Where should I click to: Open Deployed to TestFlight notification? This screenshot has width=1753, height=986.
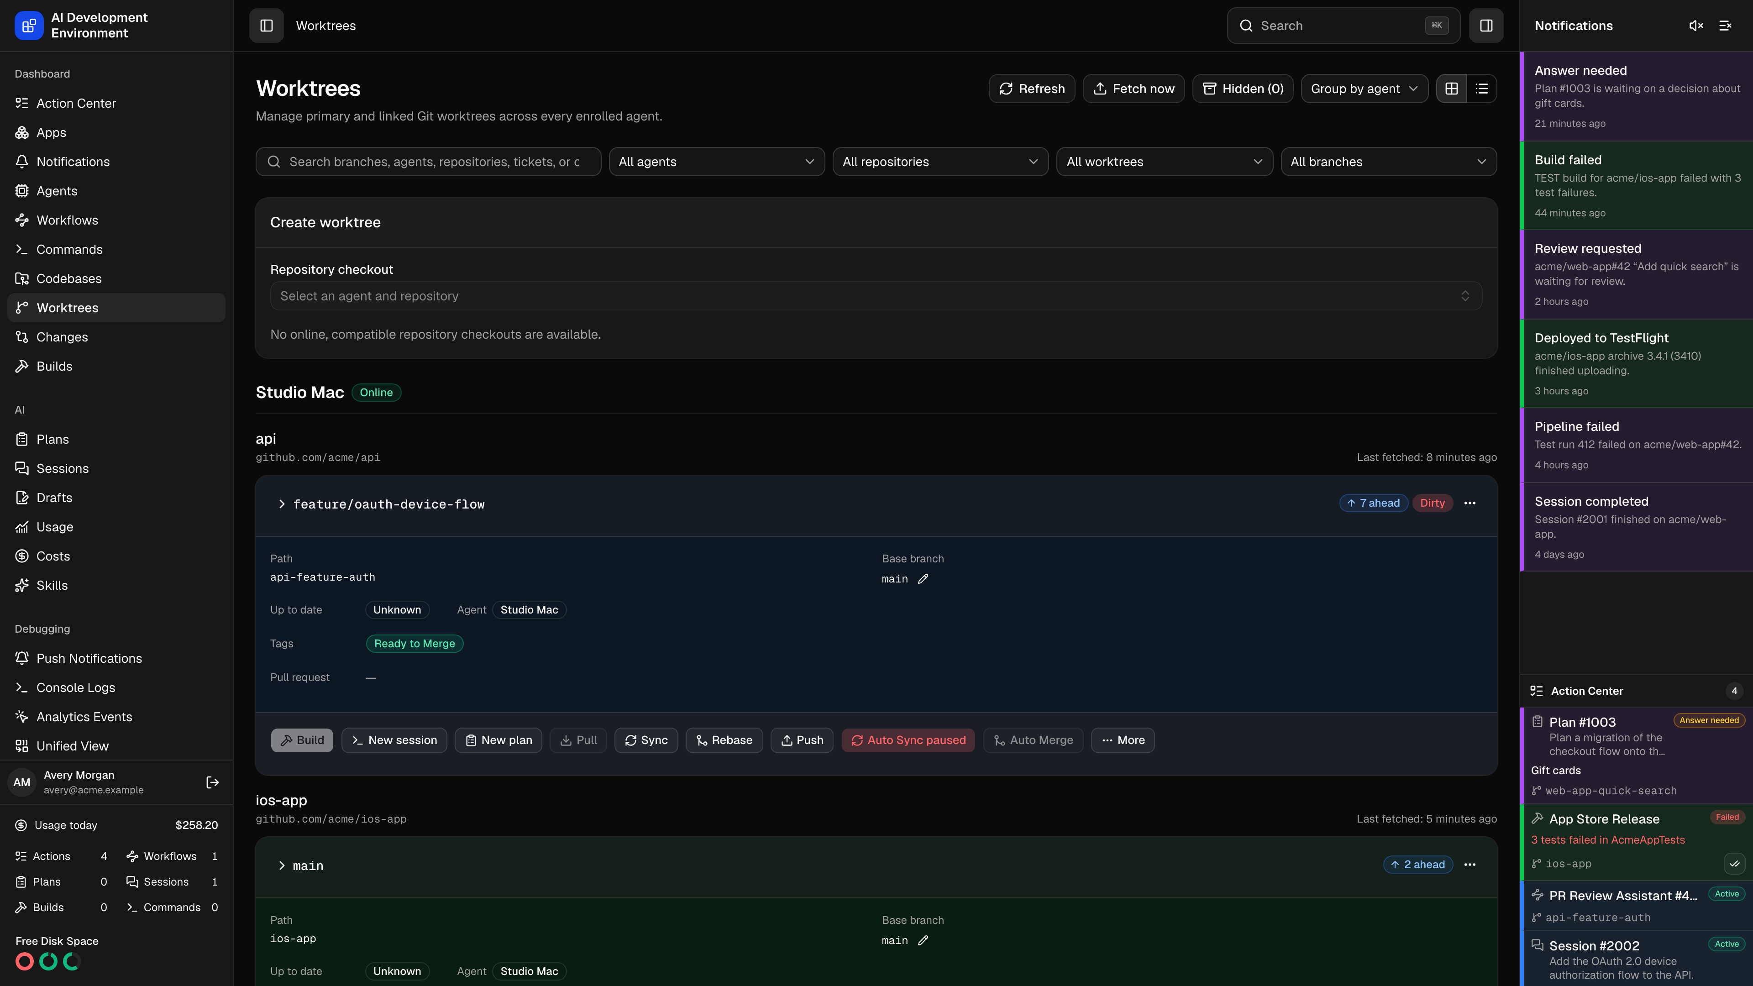(1637, 363)
